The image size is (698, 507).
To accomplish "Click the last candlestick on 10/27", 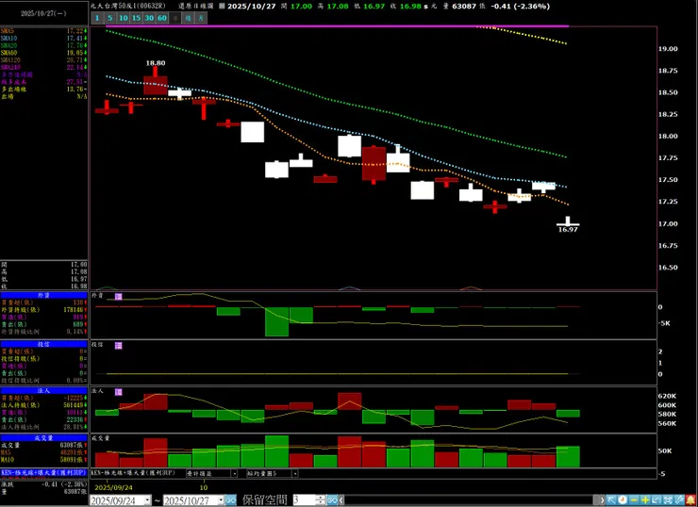I will [568, 221].
